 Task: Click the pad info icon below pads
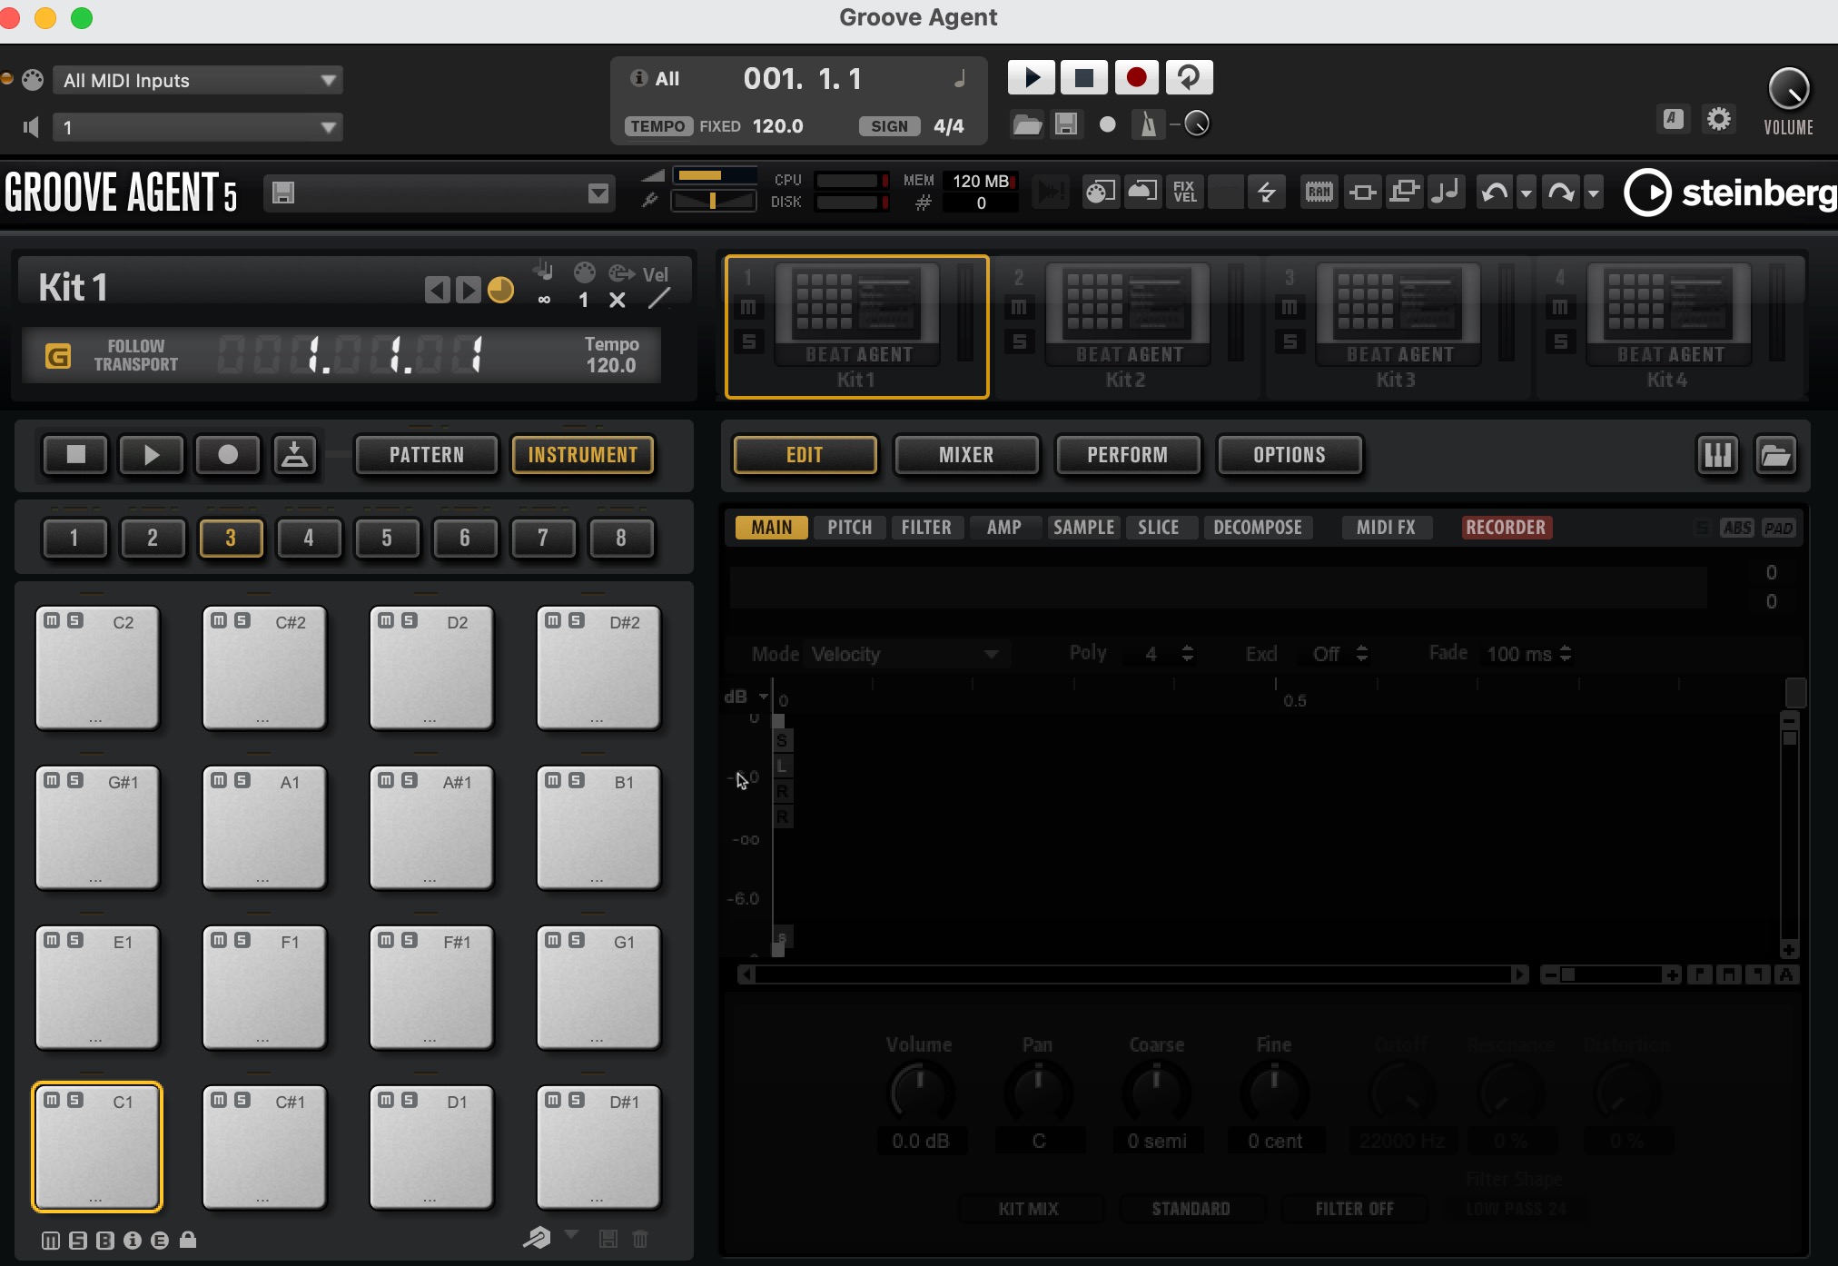click(133, 1240)
